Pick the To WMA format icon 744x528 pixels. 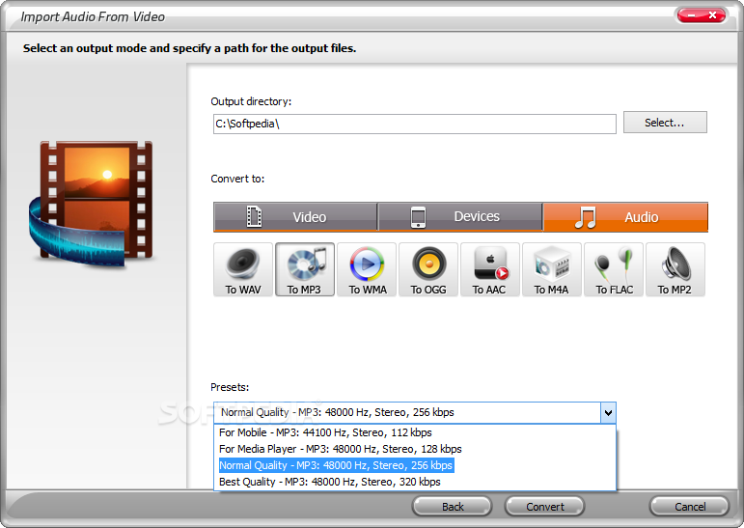(x=367, y=269)
